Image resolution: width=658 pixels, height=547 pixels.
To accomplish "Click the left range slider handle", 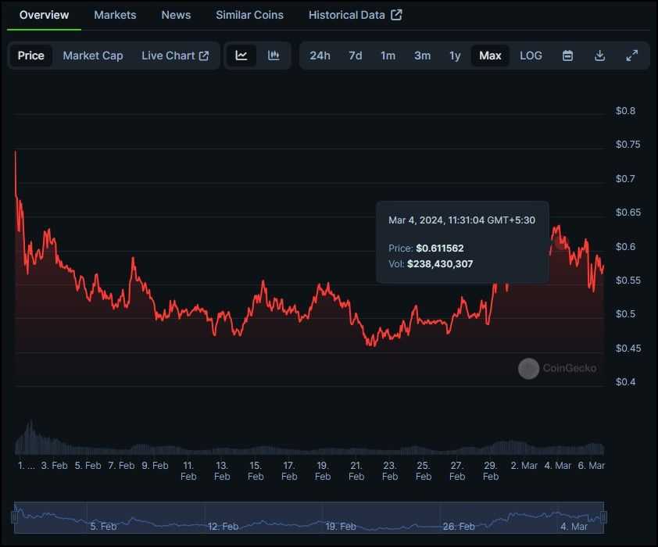I will coord(14,517).
